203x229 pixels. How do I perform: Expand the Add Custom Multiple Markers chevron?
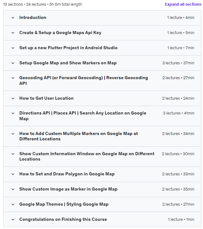click(x=13, y=134)
